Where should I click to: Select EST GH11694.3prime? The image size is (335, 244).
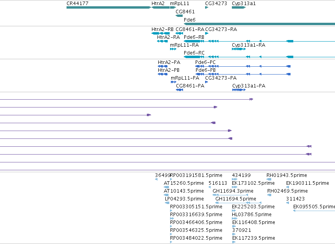click(x=233, y=191)
